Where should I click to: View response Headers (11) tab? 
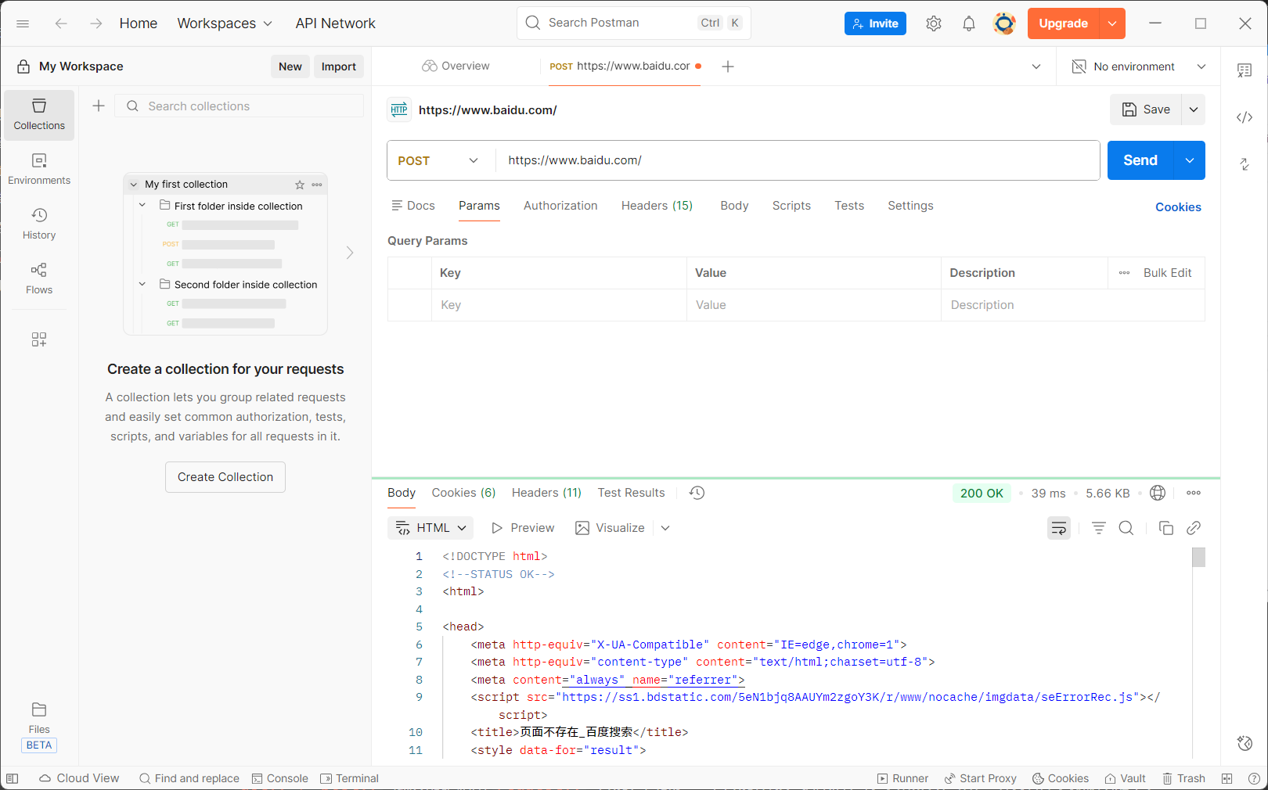click(546, 493)
